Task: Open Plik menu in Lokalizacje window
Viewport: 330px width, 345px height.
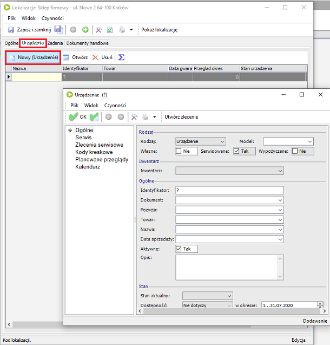Action: click(x=12, y=18)
